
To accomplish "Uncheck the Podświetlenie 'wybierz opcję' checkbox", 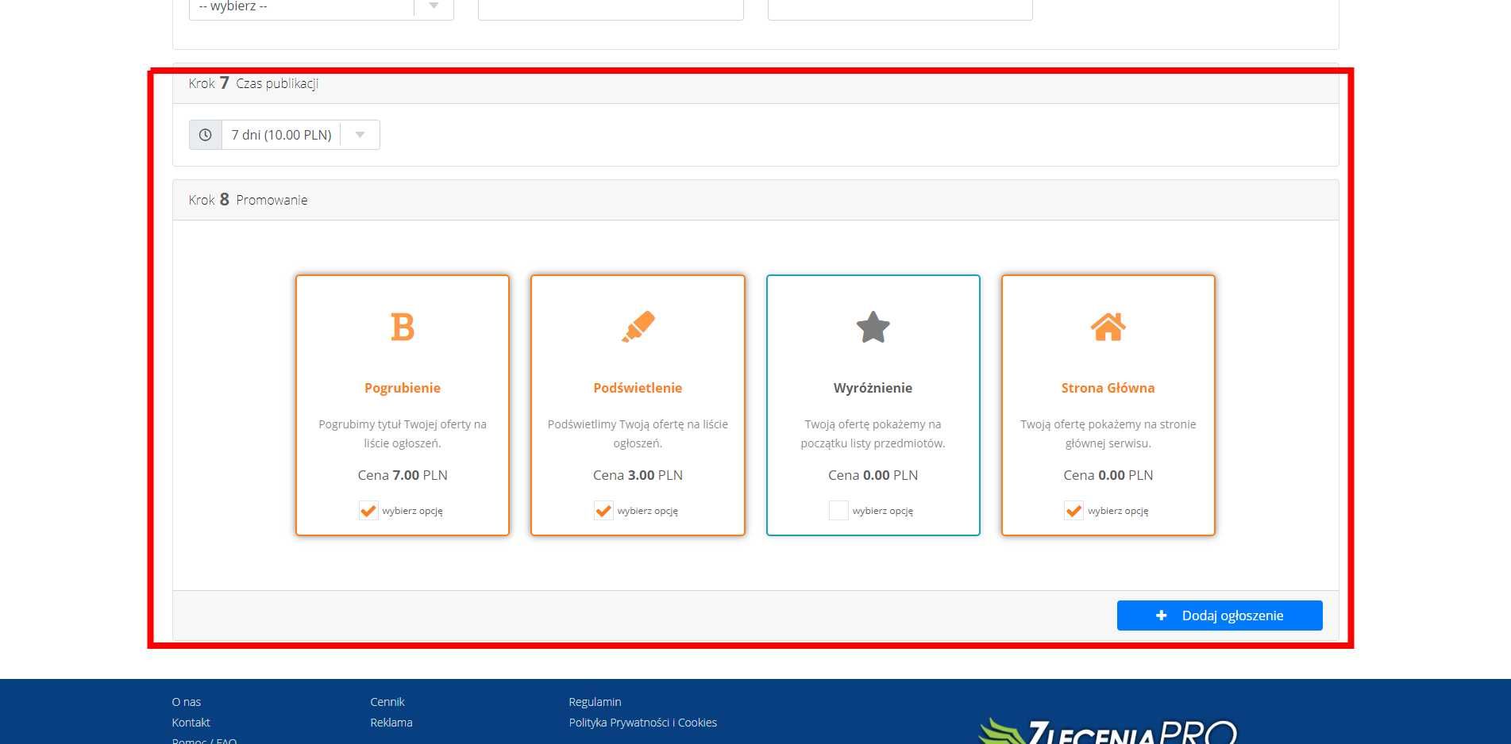I will point(603,511).
